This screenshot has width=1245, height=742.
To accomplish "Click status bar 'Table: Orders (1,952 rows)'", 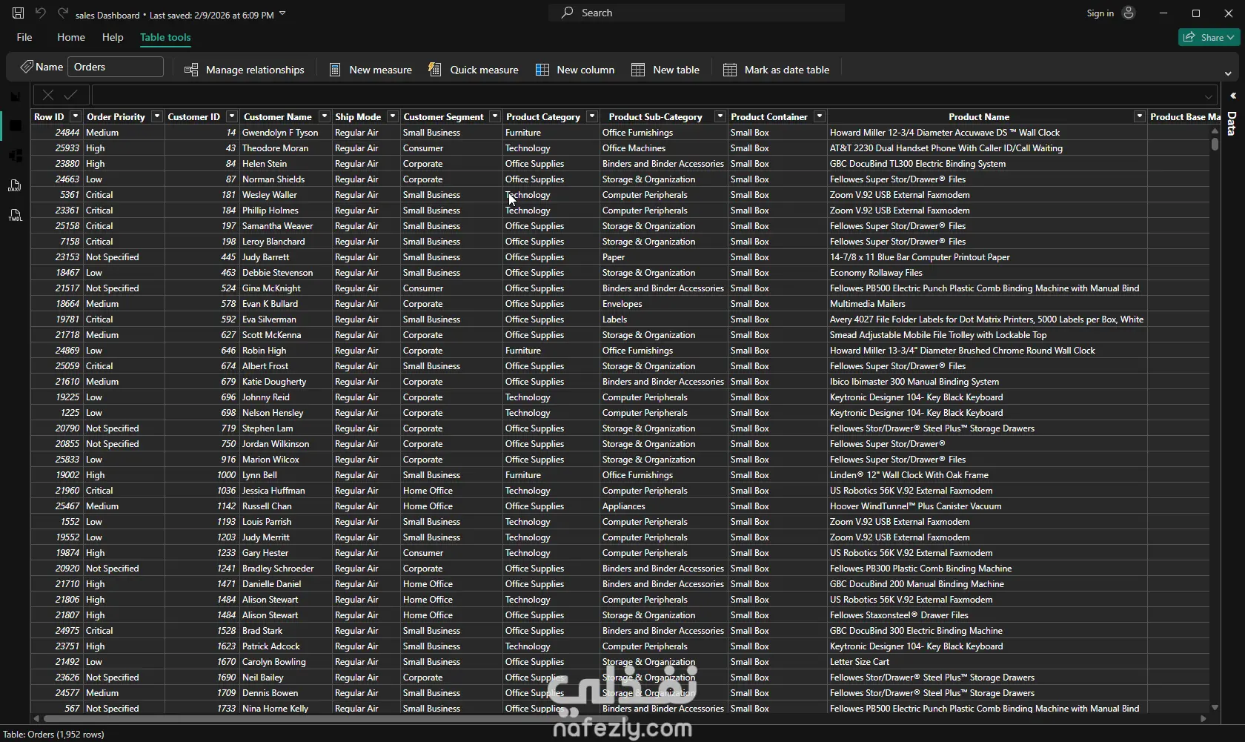I will pyautogui.click(x=53, y=735).
